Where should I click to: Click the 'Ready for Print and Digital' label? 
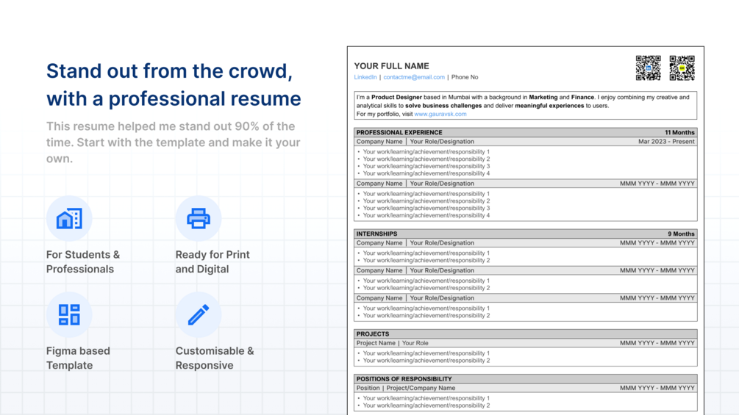click(x=213, y=261)
